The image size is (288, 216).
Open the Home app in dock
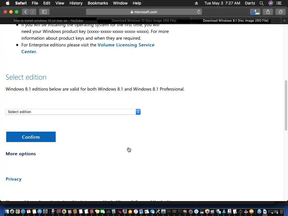pos(130,211)
